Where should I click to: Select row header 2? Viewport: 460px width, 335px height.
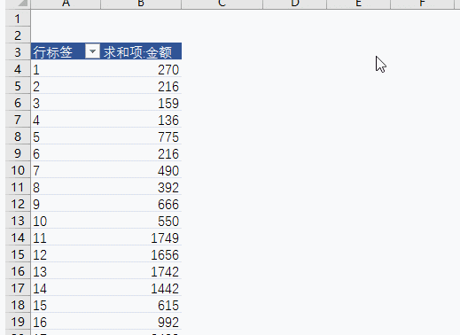pyautogui.click(x=18, y=35)
